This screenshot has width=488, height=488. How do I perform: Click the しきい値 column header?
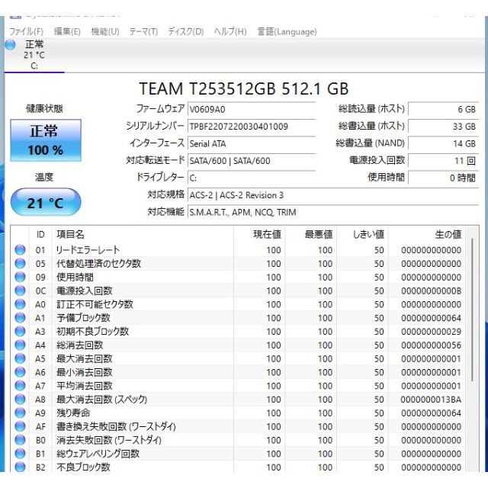pyautogui.click(x=363, y=234)
